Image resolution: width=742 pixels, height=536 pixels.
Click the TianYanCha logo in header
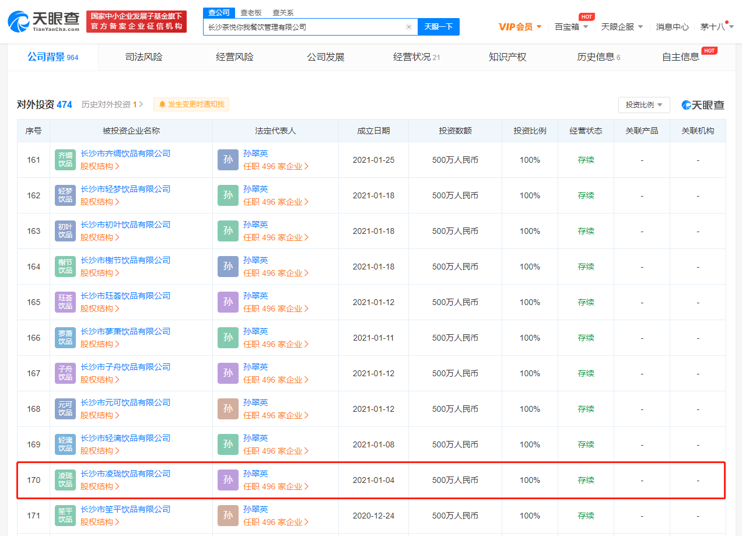pos(44,22)
